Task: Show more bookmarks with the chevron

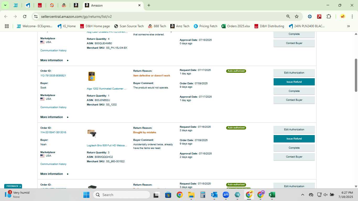Action: [348, 26]
